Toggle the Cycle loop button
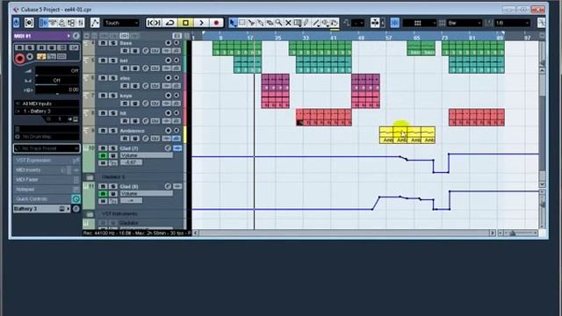562x316 pixels. click(x=169, y=23)
